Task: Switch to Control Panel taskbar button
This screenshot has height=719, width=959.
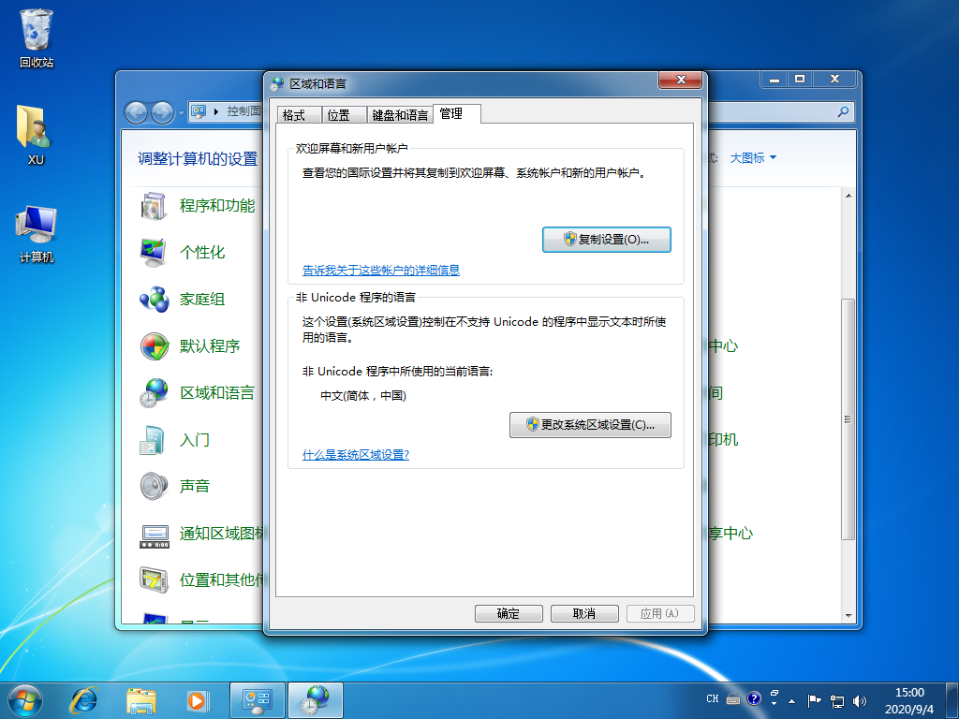Action: 257,700
